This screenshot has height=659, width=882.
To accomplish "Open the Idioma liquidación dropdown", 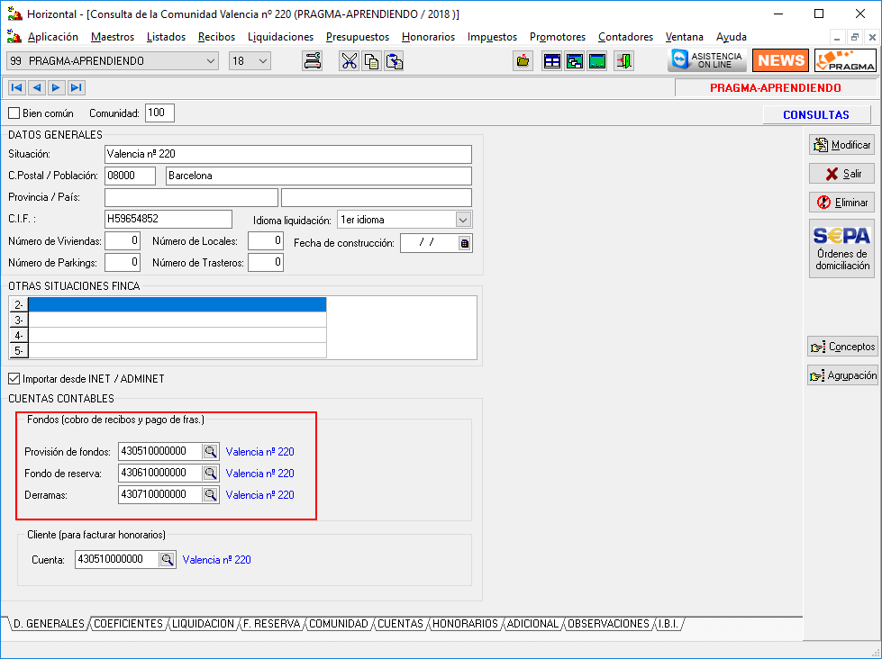I will [x=463, y=220].
